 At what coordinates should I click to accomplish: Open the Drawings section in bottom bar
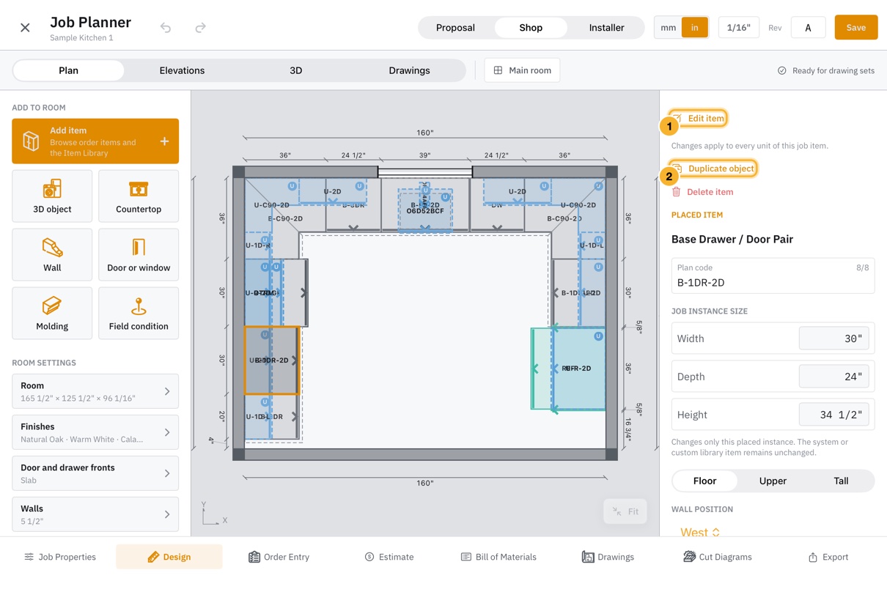pyautogui.click(x=608, y=557)
